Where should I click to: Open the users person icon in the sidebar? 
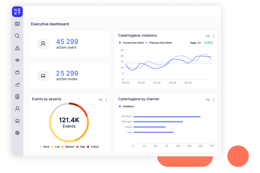(17, 109)
